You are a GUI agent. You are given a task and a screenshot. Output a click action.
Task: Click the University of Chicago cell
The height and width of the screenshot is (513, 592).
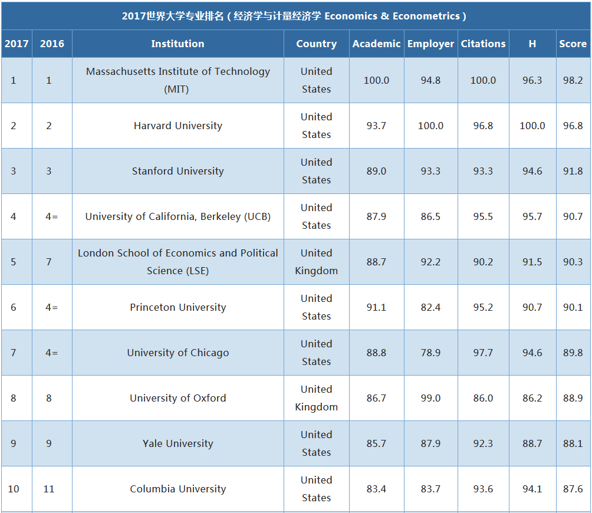pos(178,353)
